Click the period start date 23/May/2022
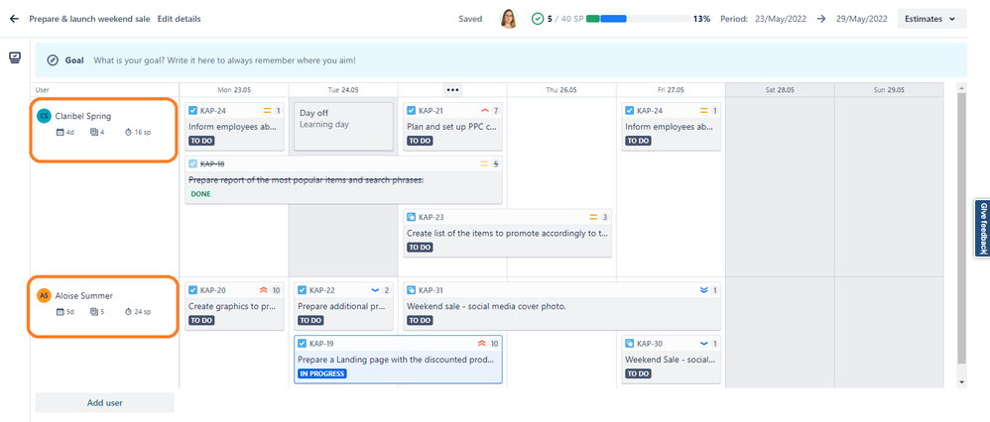This screenshot has width=990, height=422. (782, 19)
